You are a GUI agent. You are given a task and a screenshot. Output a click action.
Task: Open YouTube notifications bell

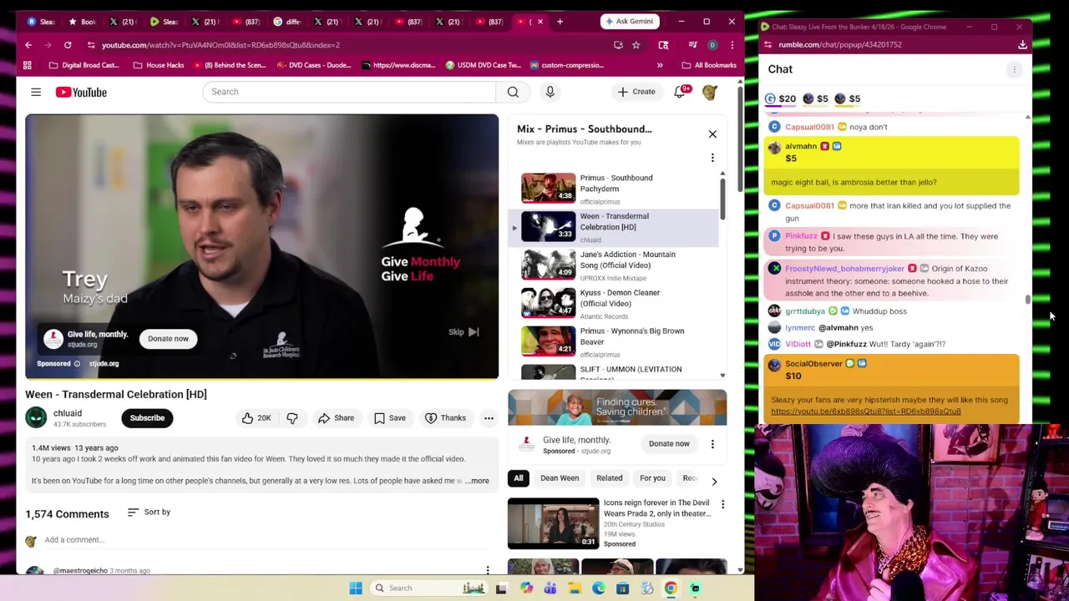pos(680,92)
